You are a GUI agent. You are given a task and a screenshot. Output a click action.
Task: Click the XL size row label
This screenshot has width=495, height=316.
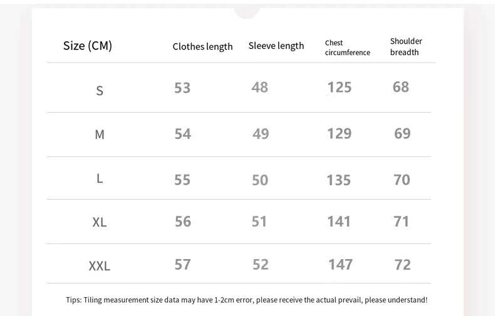coord(100,222)
